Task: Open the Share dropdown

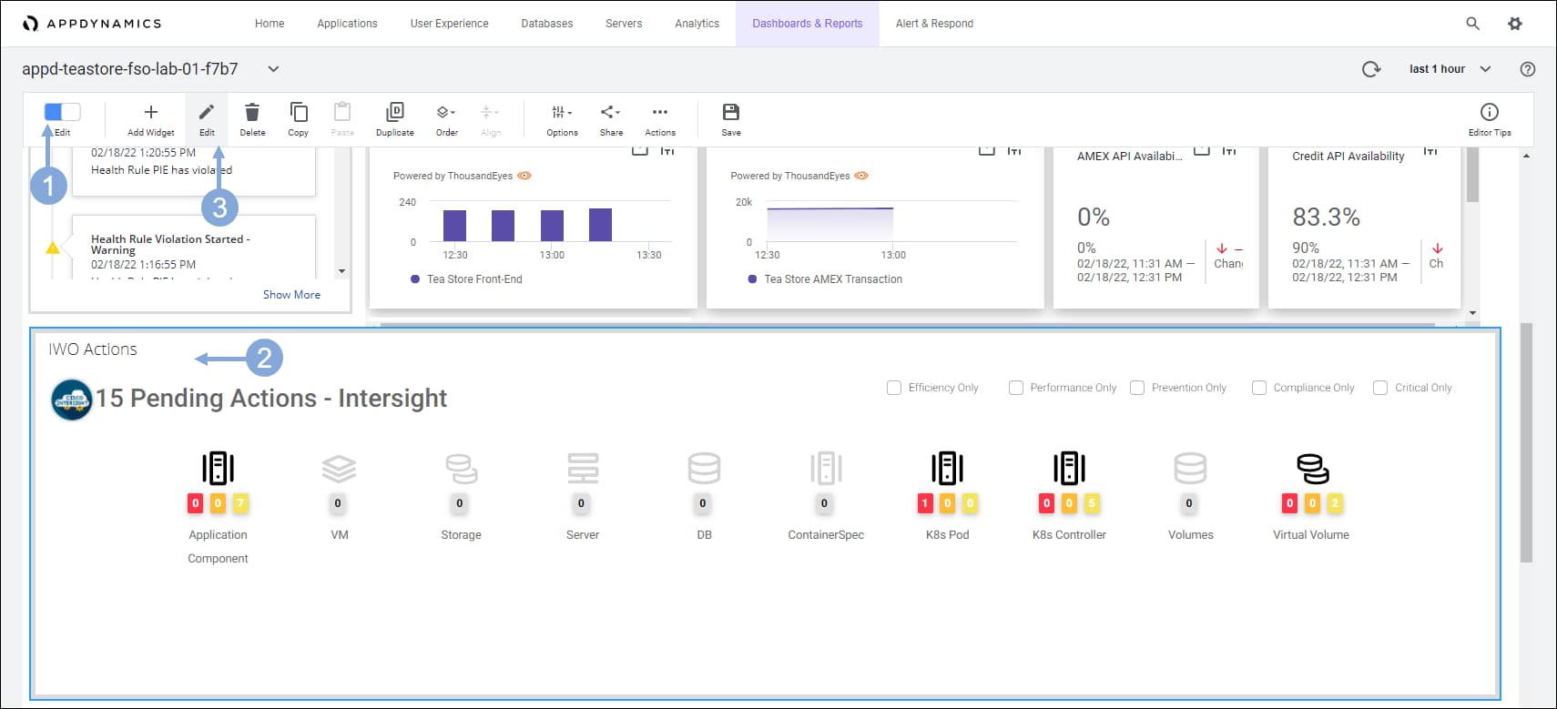Action: (x=611, y=112)
